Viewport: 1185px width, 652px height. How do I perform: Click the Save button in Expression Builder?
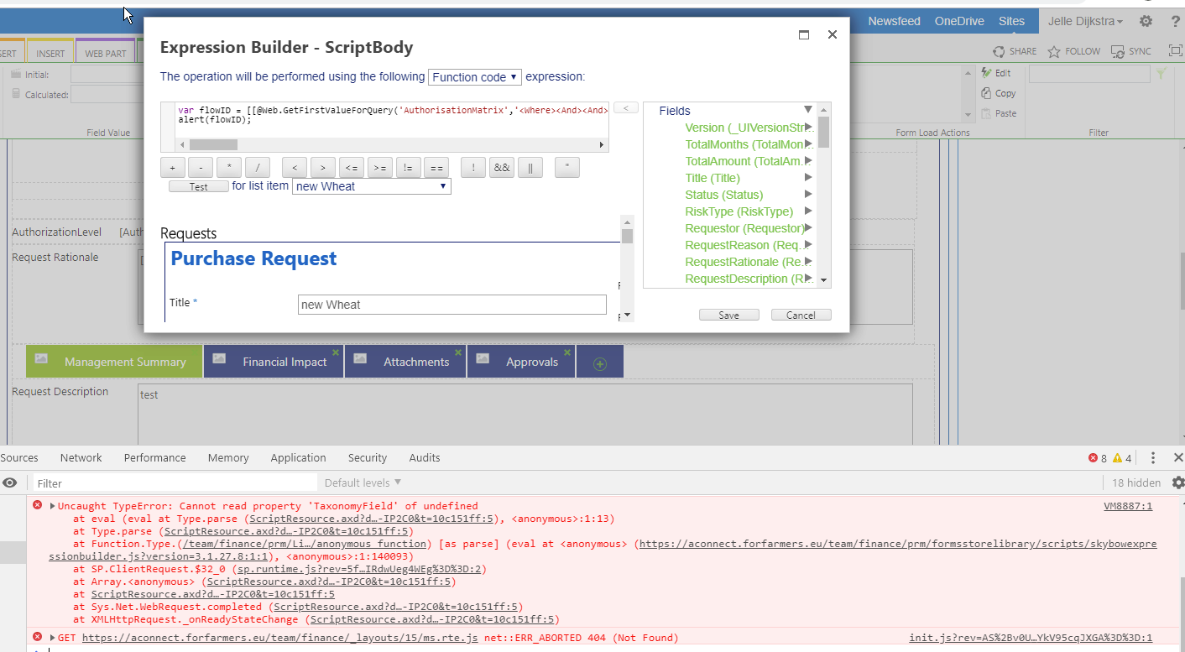(x=728, y=315)
